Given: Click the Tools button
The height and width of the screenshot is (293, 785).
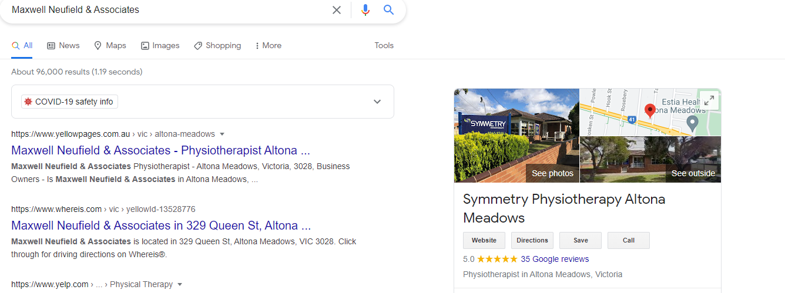Looking at the screenshot, I should click(384, 45).
